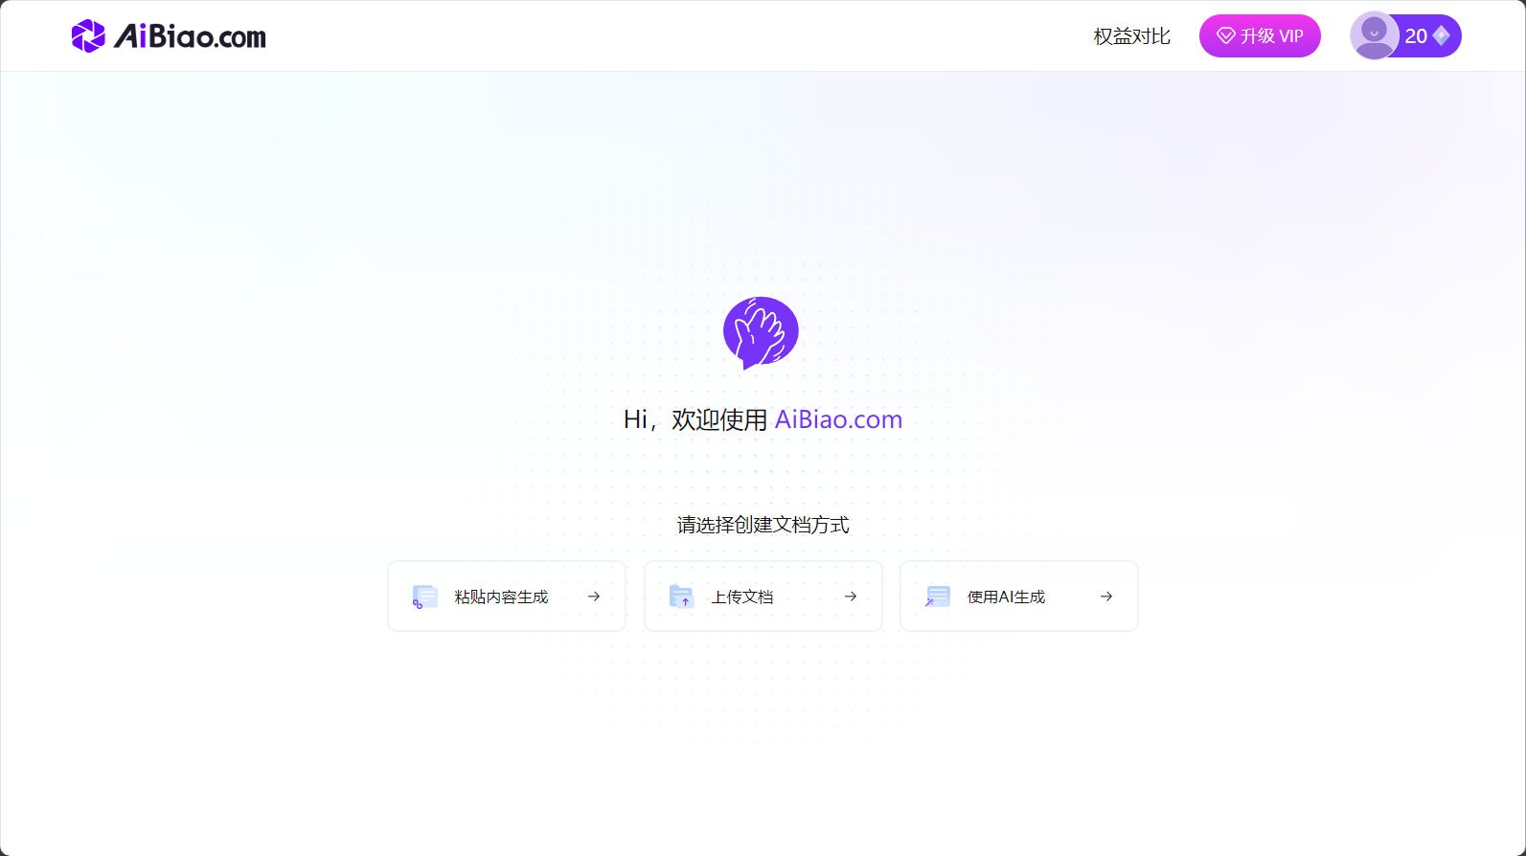The height and width of the screenshot is (856, 1526).
Task: Click the purple waving hand icon
Action: pyautogui.click(x=761, y=332)
